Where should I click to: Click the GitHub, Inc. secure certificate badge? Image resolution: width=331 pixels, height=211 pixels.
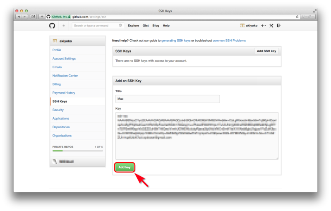[61, 17]
